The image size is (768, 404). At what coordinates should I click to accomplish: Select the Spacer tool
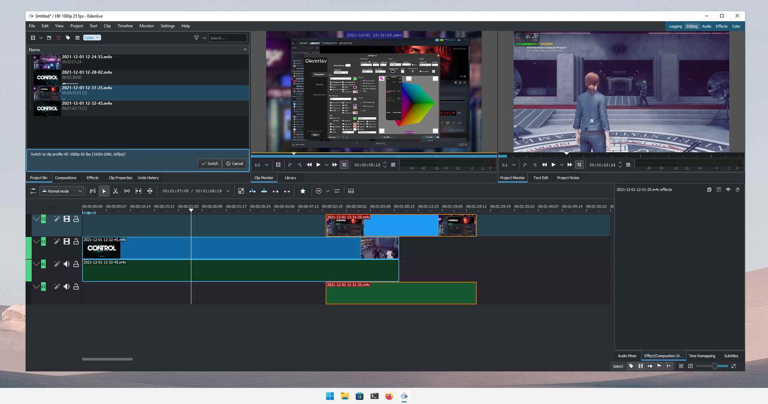(x=127, y=191)
